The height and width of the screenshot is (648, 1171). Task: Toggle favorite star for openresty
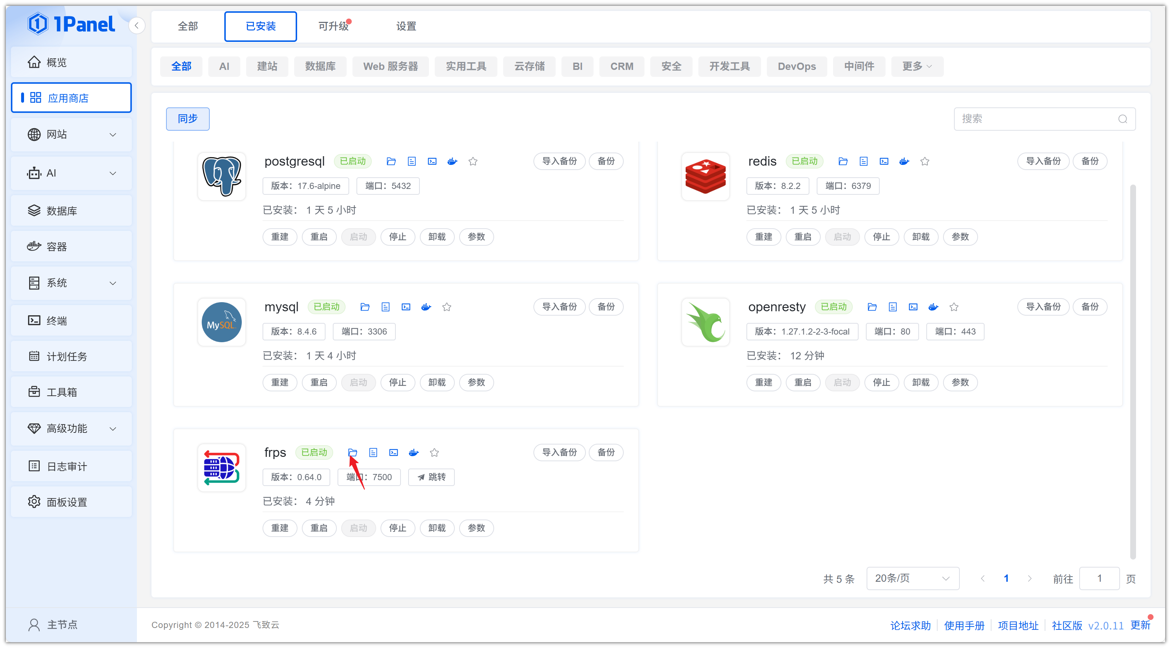[x=954, y=307]
